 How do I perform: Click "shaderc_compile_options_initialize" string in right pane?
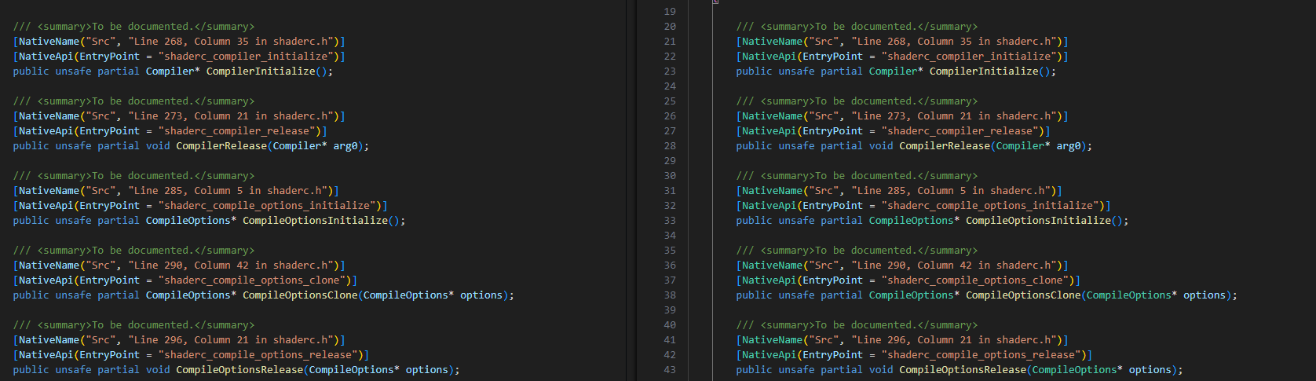pos(990,206)
